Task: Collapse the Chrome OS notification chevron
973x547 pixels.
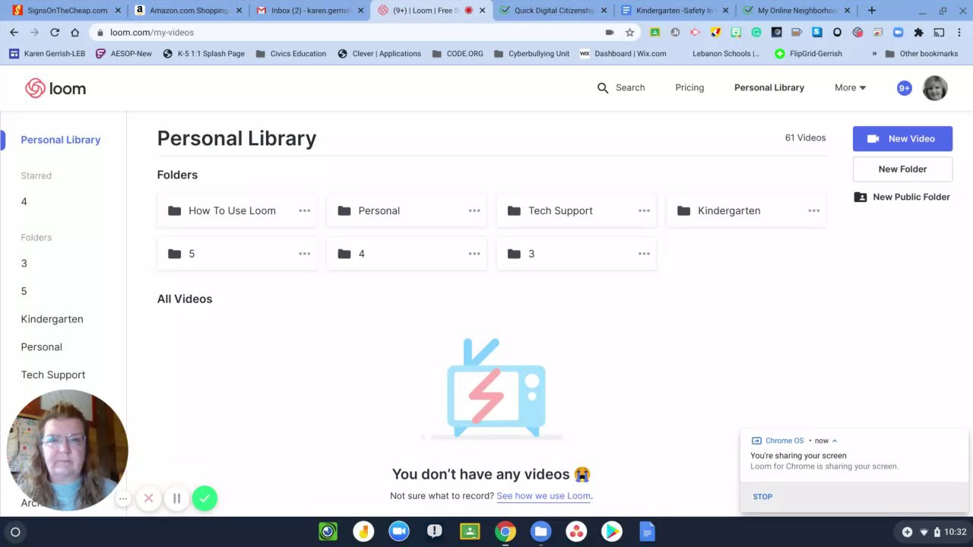Action: 835,441
